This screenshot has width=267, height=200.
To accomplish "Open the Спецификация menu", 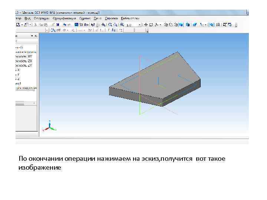I will [x=64, y=19].
